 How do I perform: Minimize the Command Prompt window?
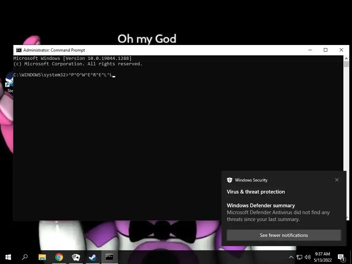pos(310,50)
